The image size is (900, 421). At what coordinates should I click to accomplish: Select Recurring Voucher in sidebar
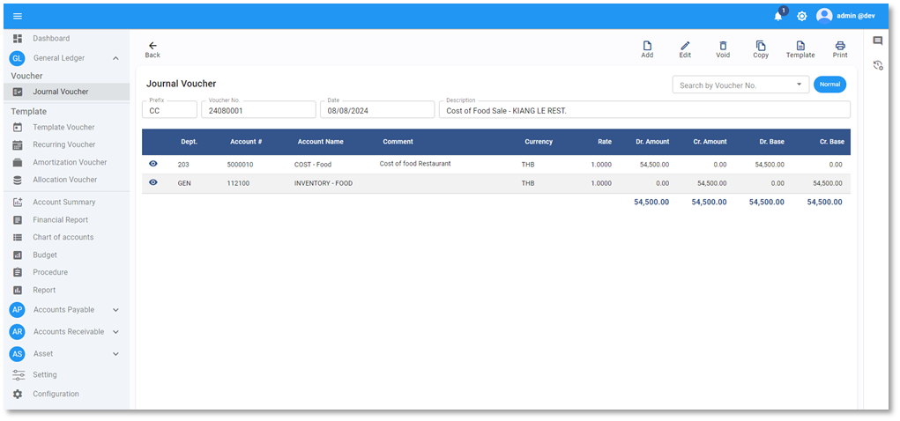pyautogui.click(x=63, y=144)
